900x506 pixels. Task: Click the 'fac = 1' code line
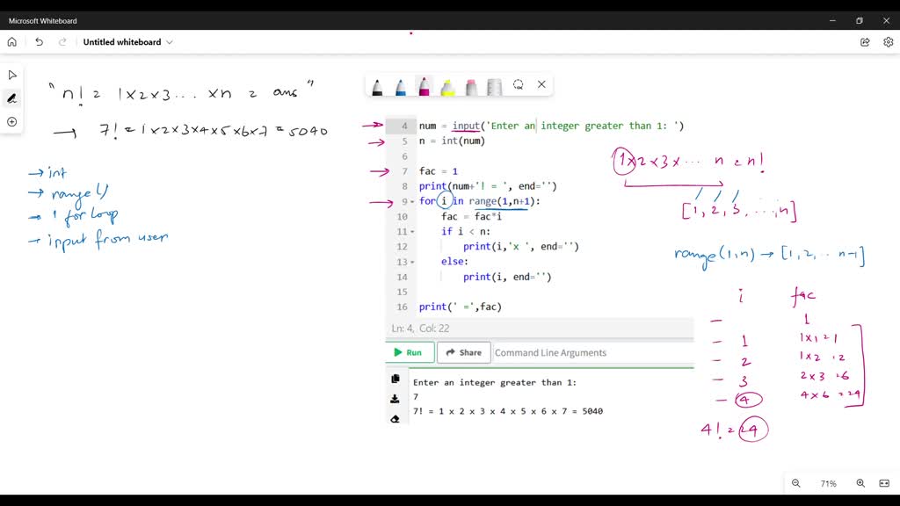(x=439, y=171)
